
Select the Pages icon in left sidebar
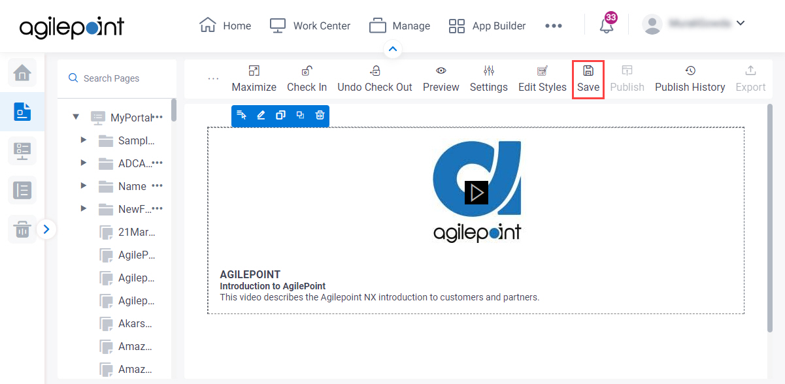pos(22,111)
